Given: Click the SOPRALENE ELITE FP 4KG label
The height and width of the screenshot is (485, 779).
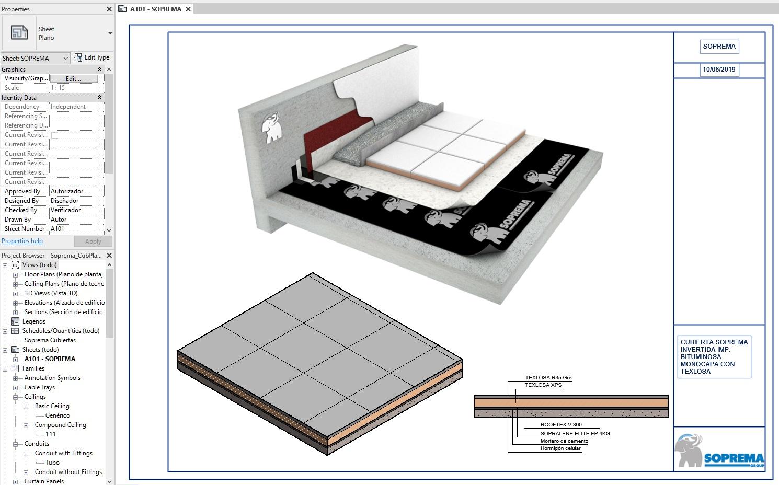Looking at the screenshot, I should point(575,434).
